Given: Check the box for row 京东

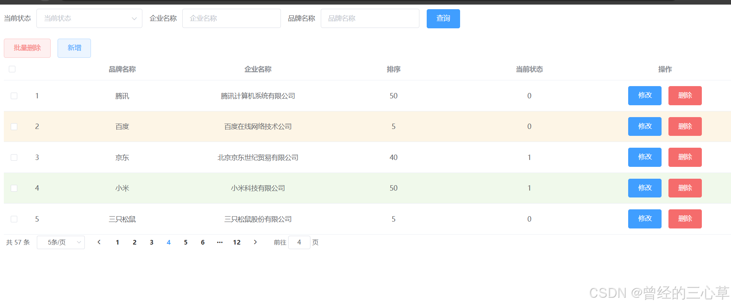Looking at the screenshot, I should click(14, 157).
